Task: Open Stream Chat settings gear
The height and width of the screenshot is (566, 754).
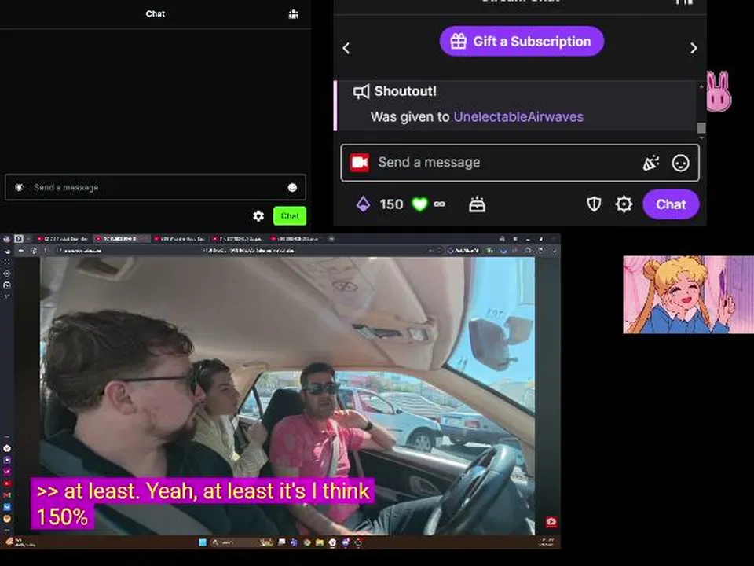Action: coord(624,204)
